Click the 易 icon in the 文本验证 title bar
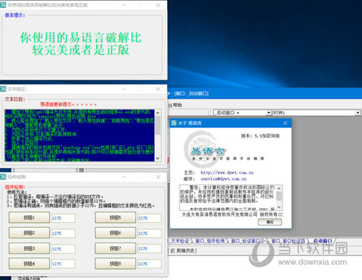This screenshot has height=280, width=362. tap(3, 89)
